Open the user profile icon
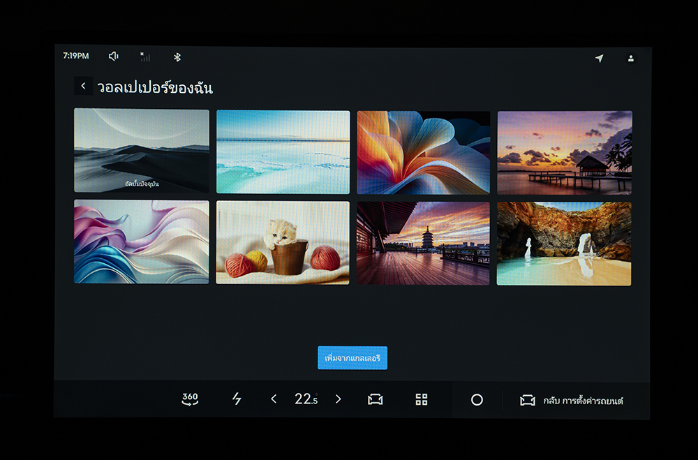The image size is (698, 460). click(631, 59)
